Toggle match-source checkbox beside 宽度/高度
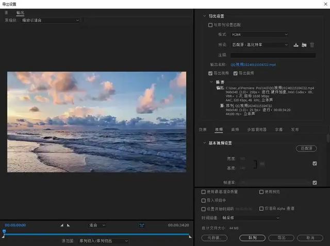This screenshot has width=330, height=246. point(315,164)
